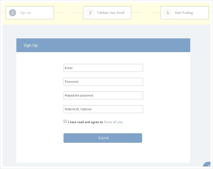Submit the sign up form
This screenshot has width=213, height=169.
(x=103, y=138)
